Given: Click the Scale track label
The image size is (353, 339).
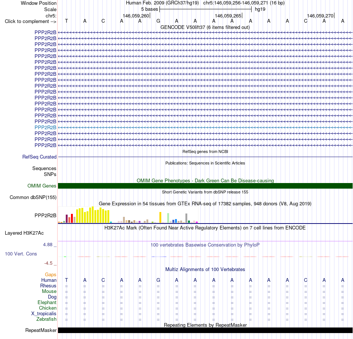Looking at the screenshot, I should [x=50, y=9].
